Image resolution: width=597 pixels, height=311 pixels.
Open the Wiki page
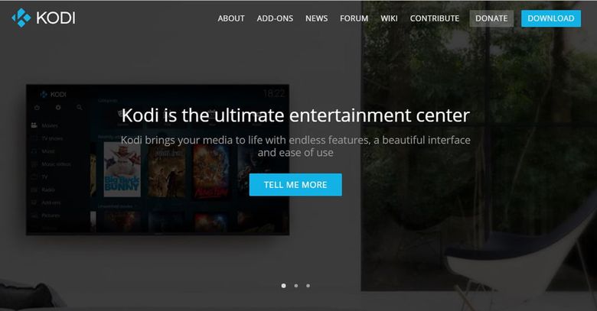389,18
